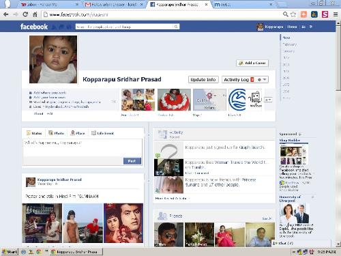Open the GUMNAAM poster photo on right
341x256 pixels.
click(123, 223)
